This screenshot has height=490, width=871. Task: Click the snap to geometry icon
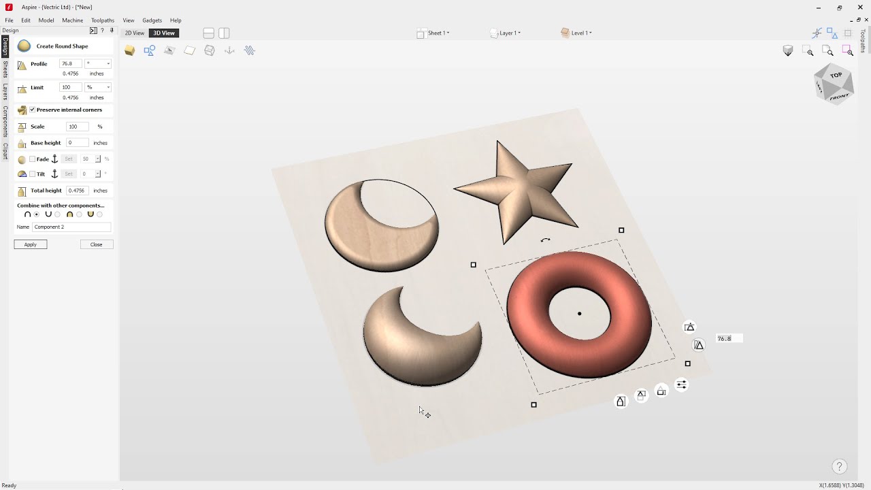(817, 33)
